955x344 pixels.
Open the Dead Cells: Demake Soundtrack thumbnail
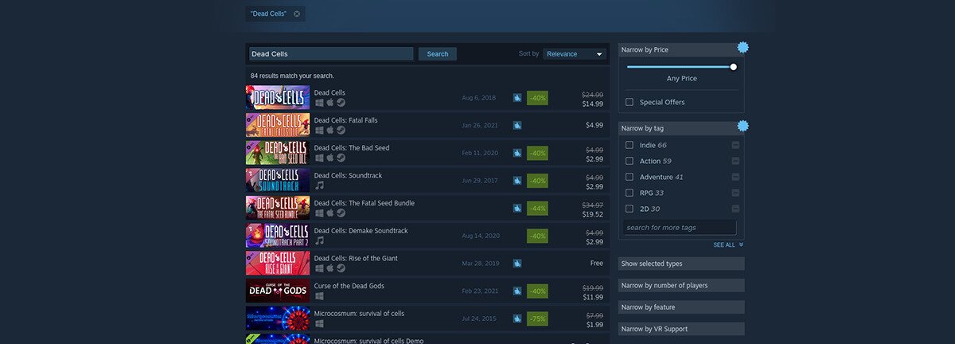278,236
